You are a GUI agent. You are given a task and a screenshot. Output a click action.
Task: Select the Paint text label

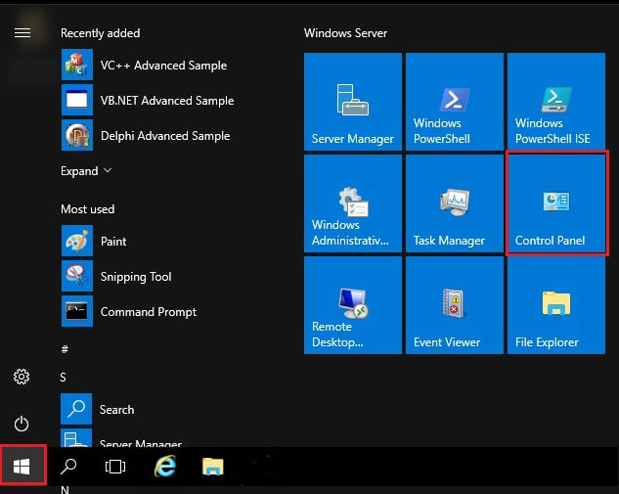tap(113, 242)
